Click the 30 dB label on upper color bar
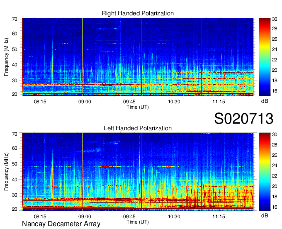 tap(275, 19)
